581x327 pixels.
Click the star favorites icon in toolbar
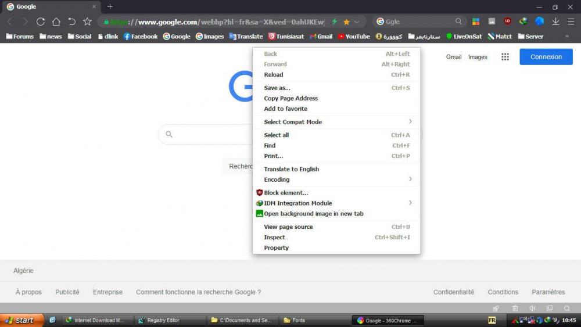click(87, 21)
